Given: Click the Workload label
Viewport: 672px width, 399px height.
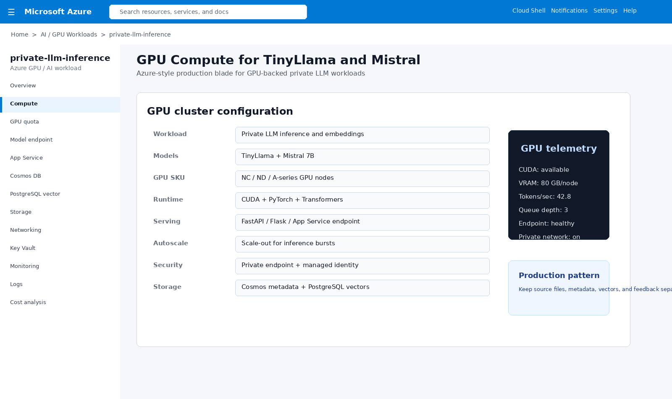Looking at the screenshot, I should pyautogui.click(x=170, y=134).
